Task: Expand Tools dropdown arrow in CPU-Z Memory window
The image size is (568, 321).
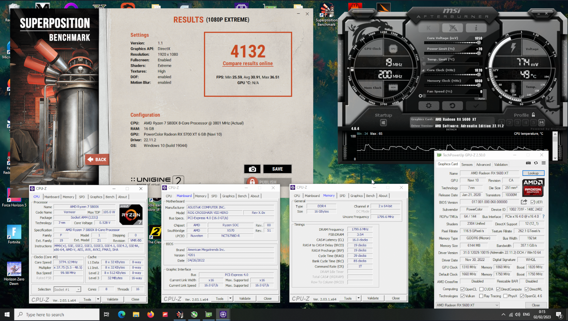Action: pyautogui.click(x=359, y=298)
